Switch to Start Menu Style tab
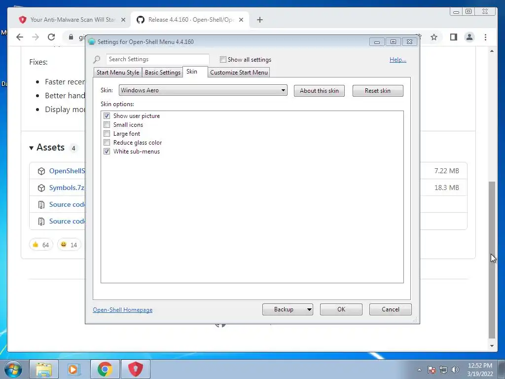 tap(118, 72)
